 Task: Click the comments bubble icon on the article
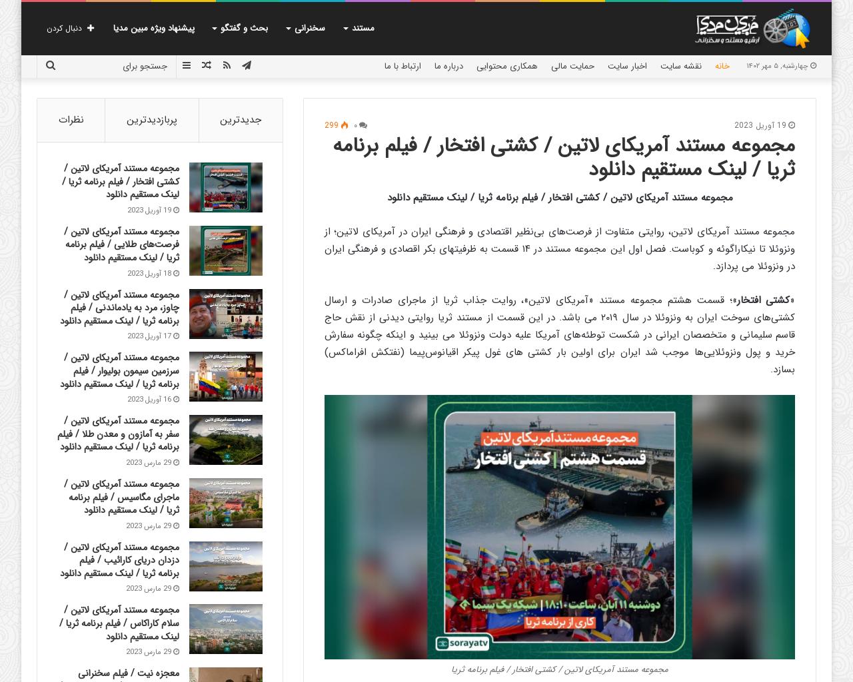(362, 124)
